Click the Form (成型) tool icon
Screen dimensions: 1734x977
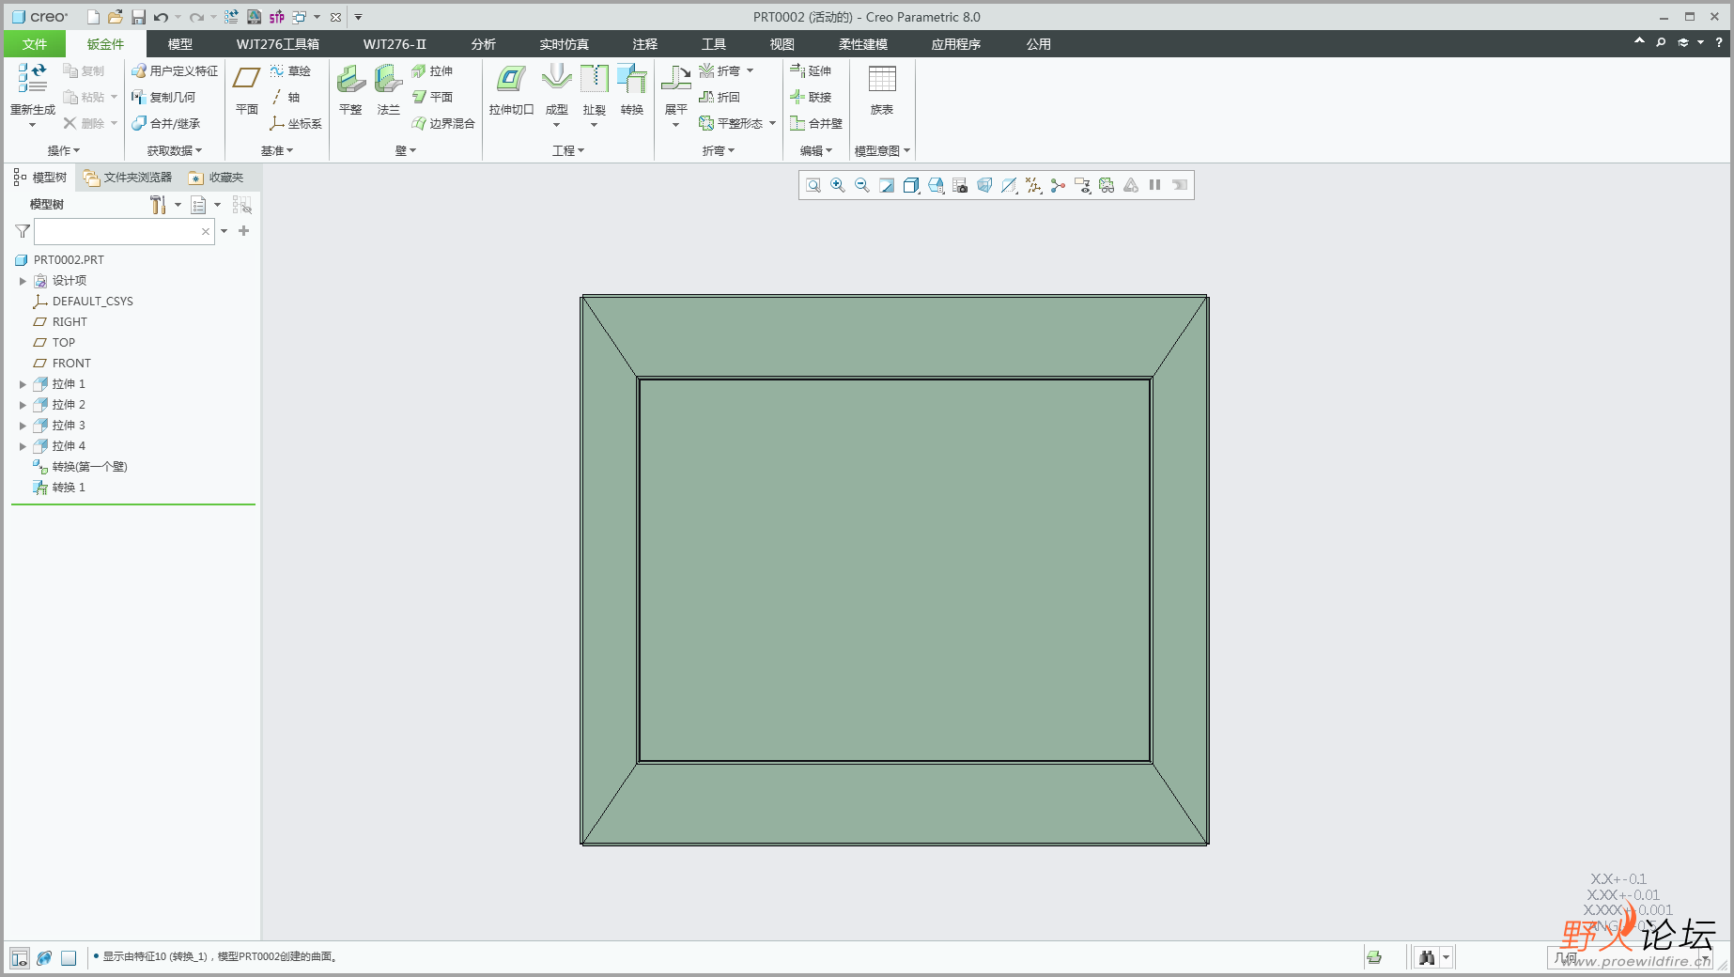click(x=557, y=79)
